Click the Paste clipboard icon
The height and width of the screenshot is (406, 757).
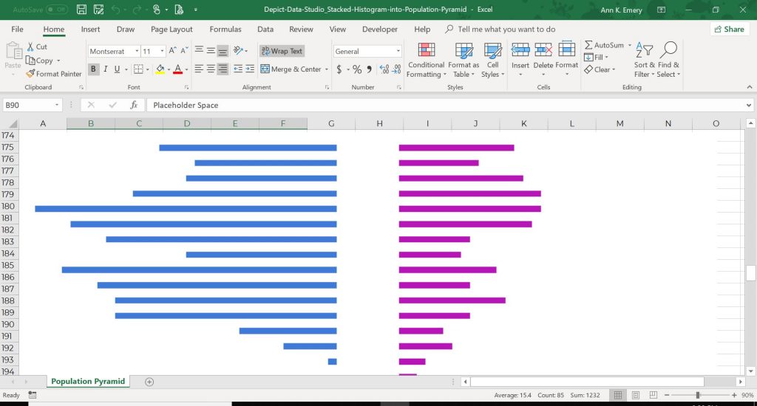coord(13,50)
